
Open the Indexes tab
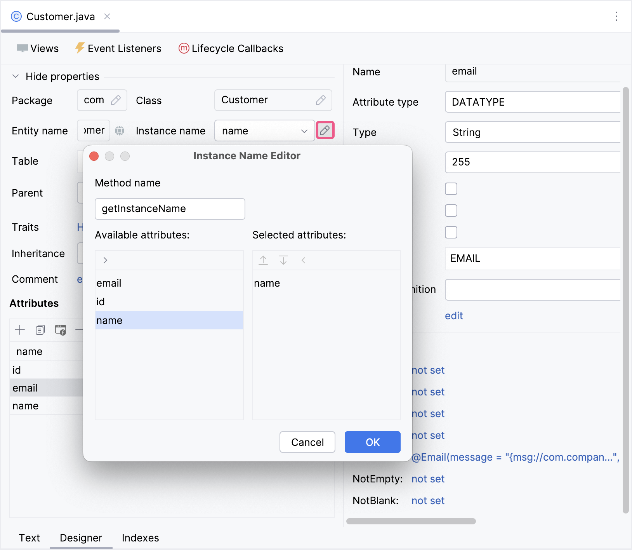pos(140,538)
